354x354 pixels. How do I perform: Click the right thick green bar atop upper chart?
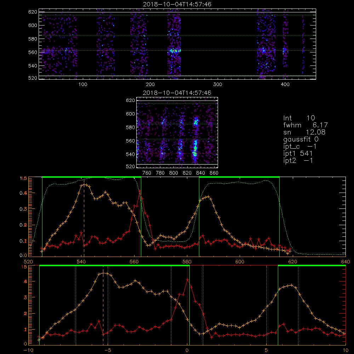pos(239,177)
